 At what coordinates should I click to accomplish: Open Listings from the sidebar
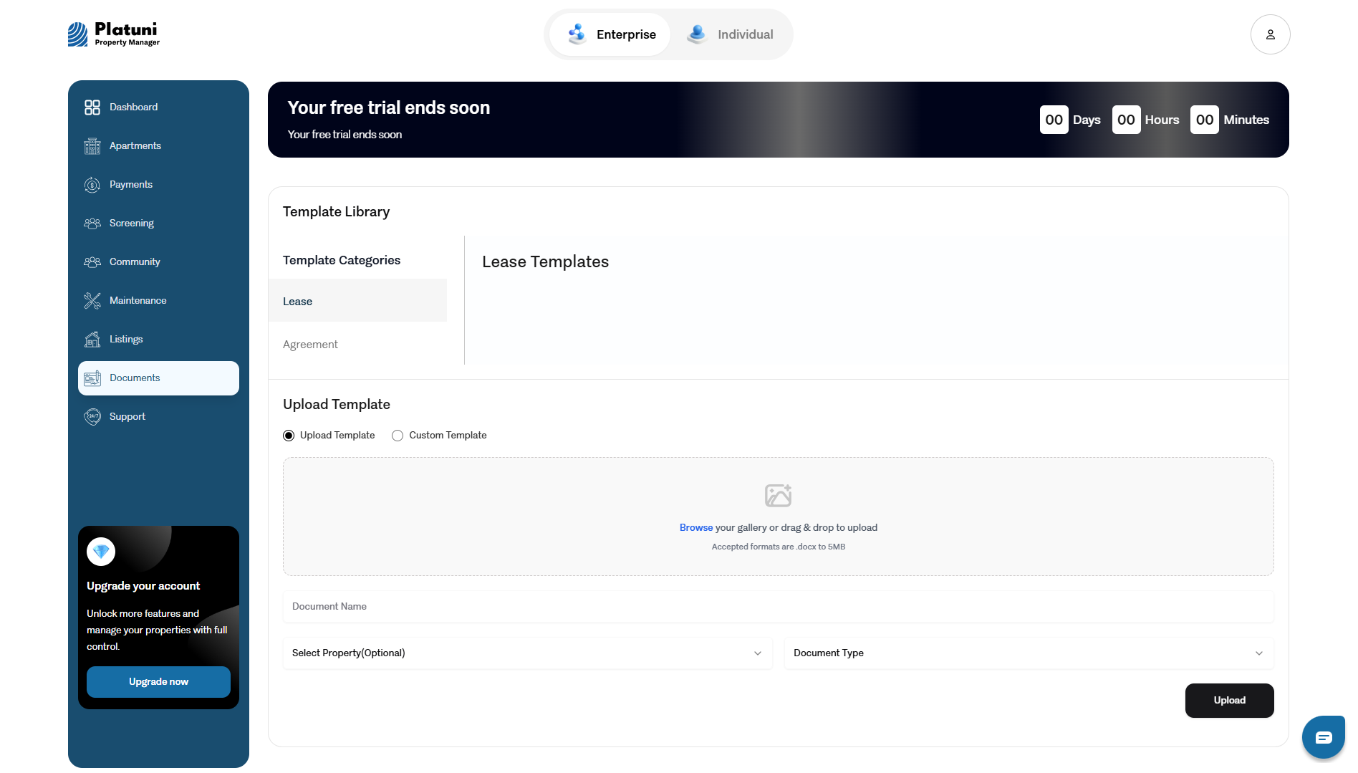[x=158, y=340]
